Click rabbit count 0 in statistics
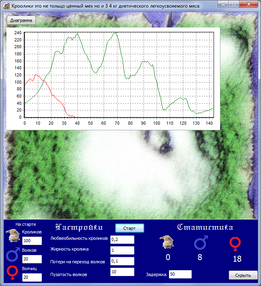This screenshot has width=261, height=286. pos(168,257)
